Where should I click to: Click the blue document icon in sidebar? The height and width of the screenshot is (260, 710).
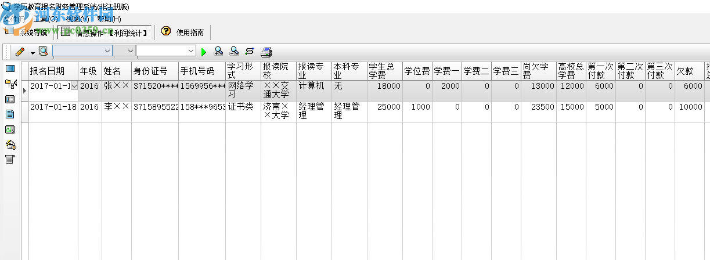10,114
